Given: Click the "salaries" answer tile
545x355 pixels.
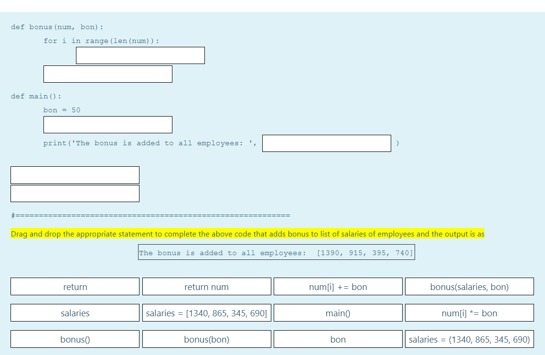Looking at the screenshot, I should [75, 312].
